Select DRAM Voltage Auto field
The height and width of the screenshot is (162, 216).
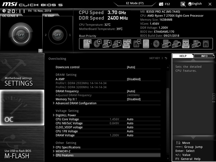coord(130,135)
